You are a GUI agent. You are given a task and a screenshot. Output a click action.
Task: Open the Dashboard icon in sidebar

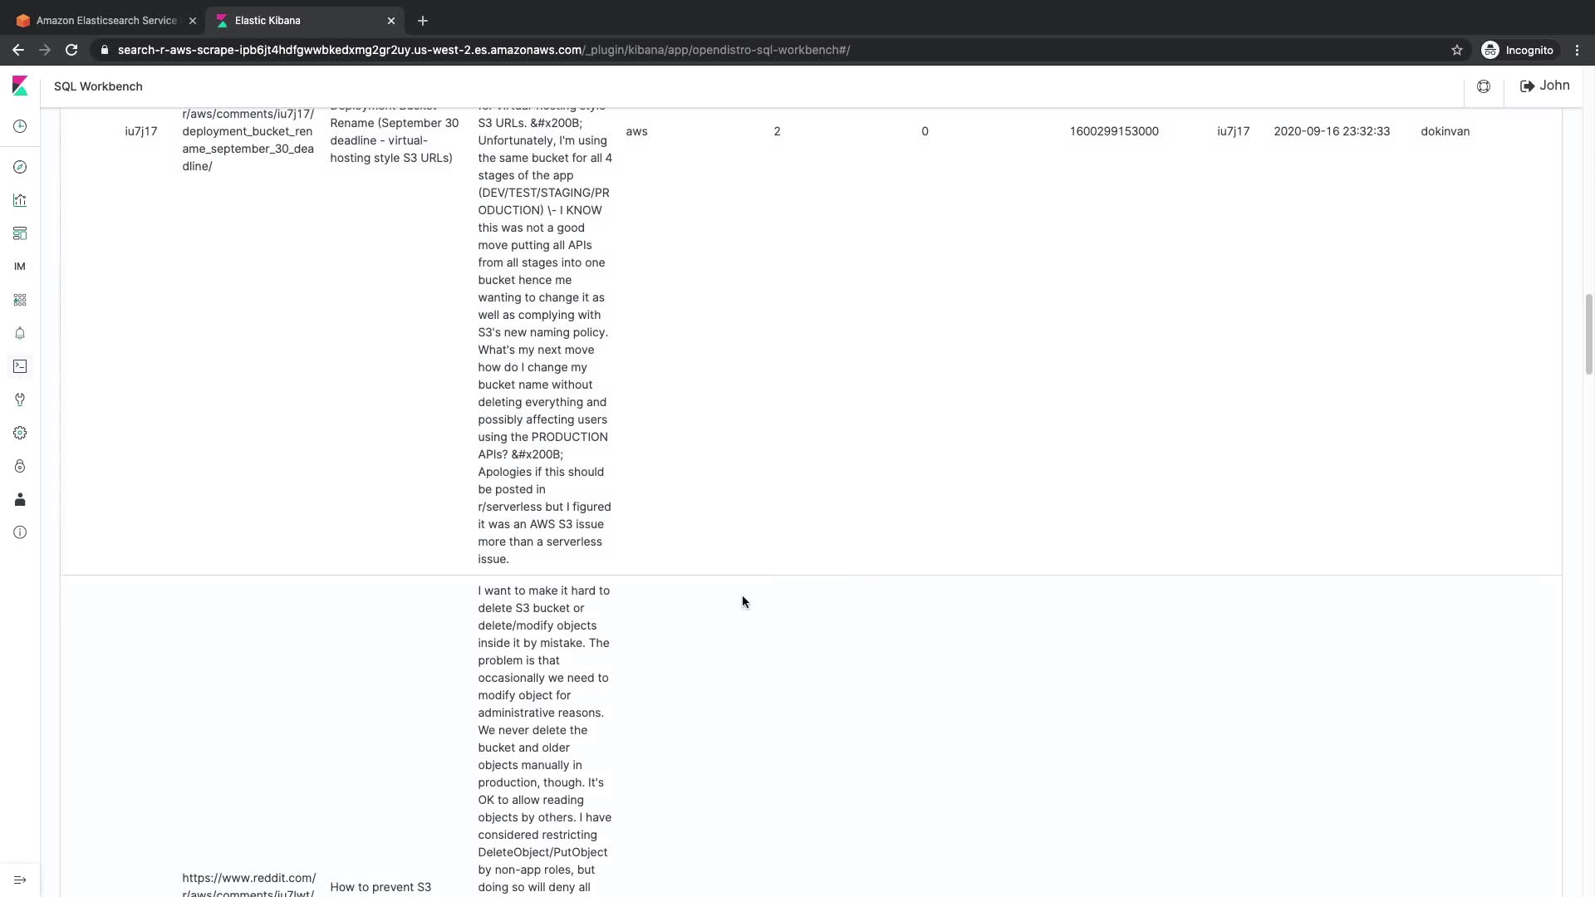tap(20, 233)
